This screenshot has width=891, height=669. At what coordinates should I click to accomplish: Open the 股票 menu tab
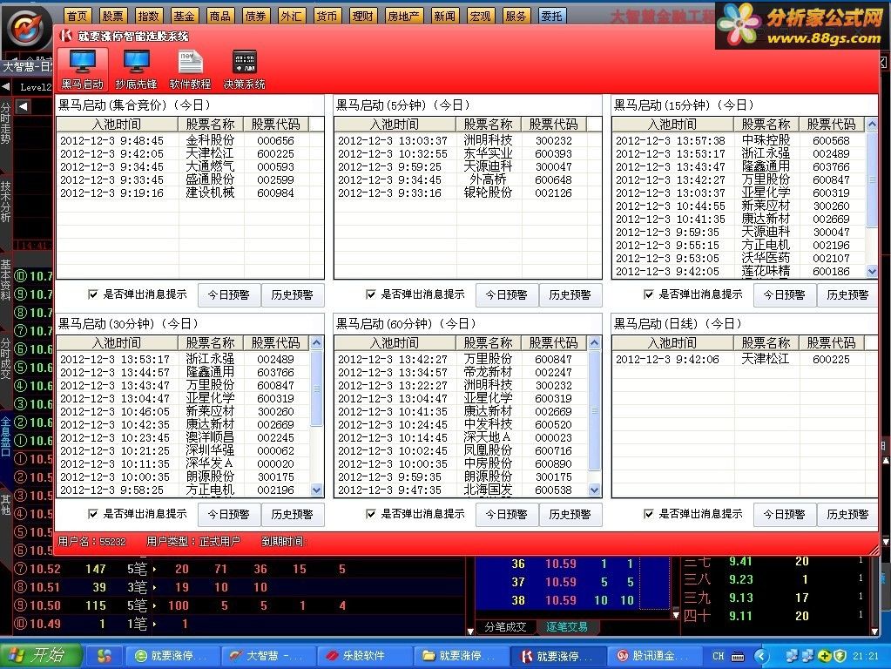112,16
